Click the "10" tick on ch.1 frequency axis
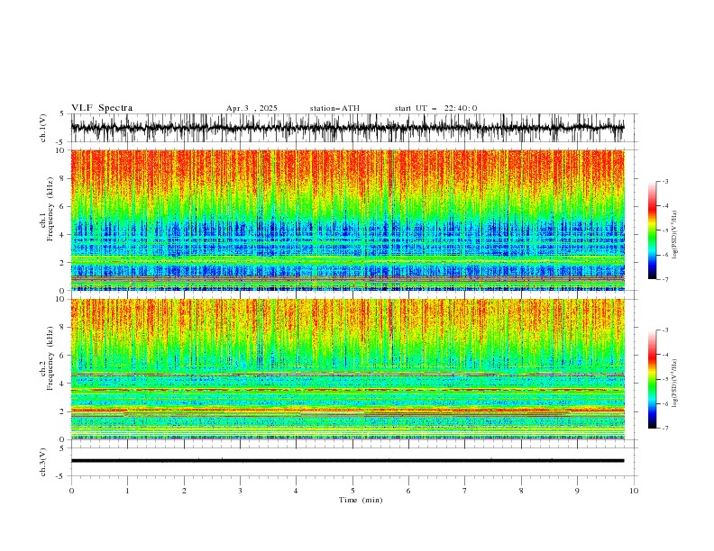 click(x=59, y=150)
